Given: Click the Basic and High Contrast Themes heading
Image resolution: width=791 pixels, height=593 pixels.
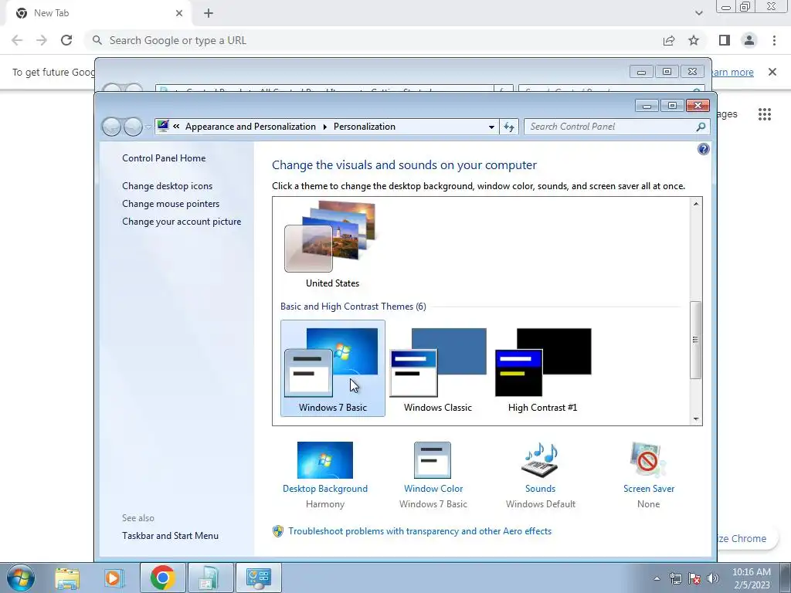Looking at the screenshot, I should tap(353, 306).
